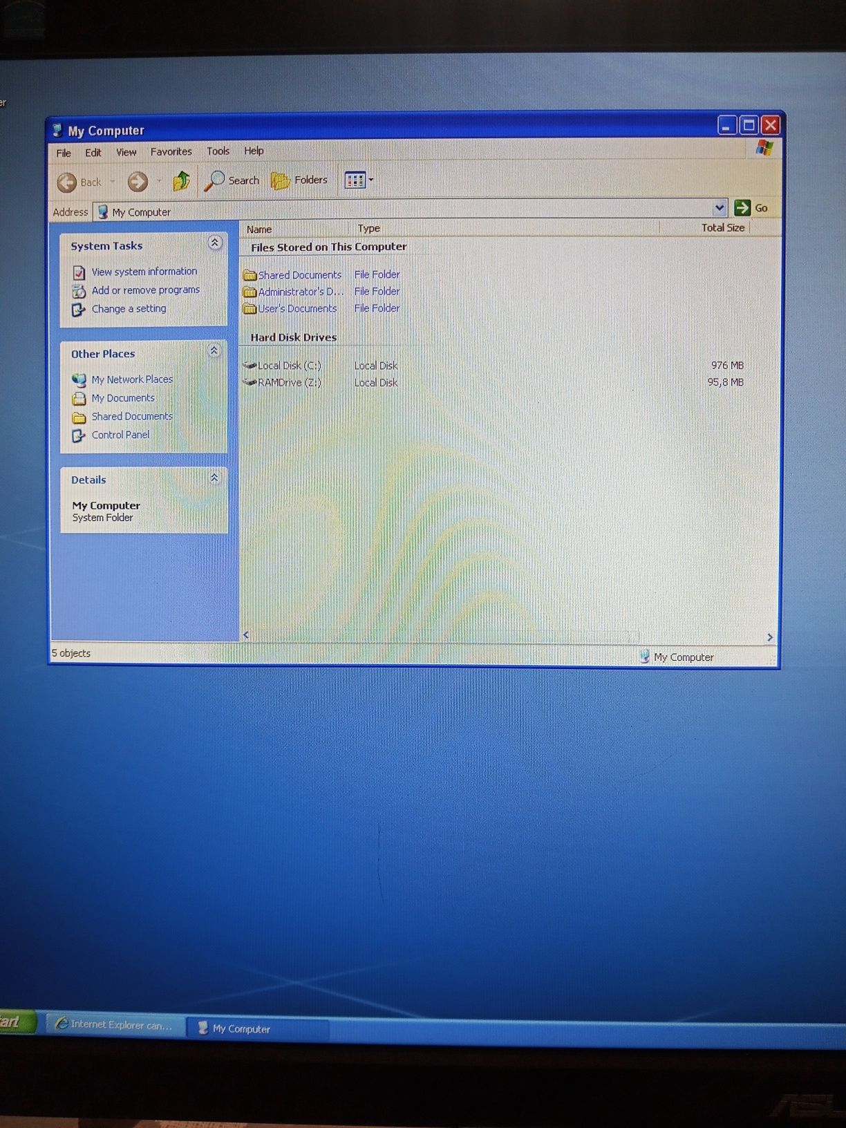Open Control Panel link
This screenshot has height=1128, width=846.
[x=120, y=435]
